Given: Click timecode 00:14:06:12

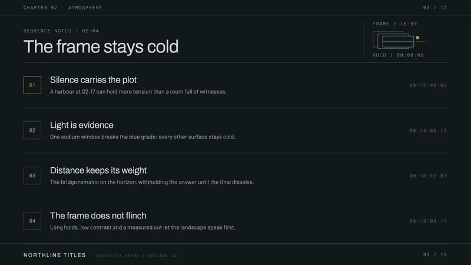Looking at the screenshot, I should [428, 130].
